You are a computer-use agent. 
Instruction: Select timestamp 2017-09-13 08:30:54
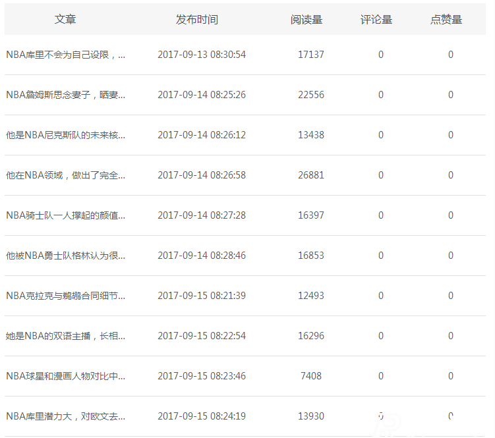pos(202,55)
